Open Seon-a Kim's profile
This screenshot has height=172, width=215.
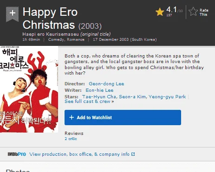tap(132, 97)
